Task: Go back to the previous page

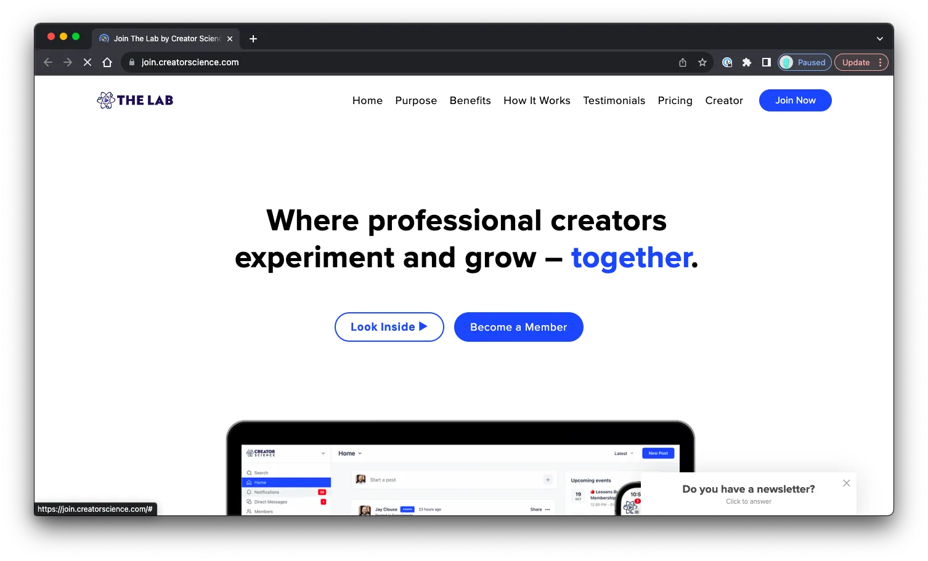Action: 48,62
